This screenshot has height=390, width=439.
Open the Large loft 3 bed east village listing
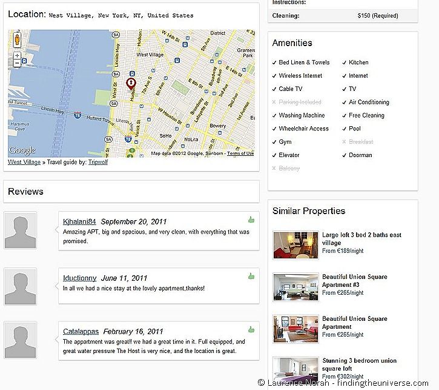click(x=361, y=238)
